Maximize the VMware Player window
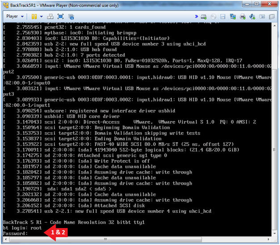 point(256,4)
